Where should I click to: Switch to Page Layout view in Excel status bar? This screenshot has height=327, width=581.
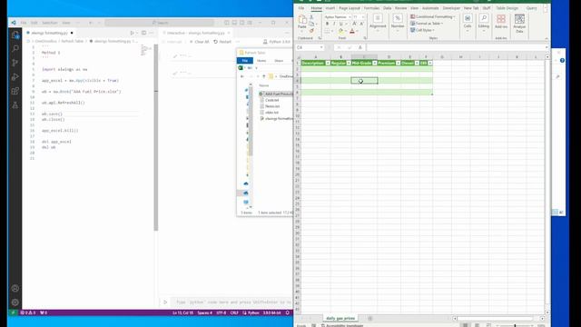tap(477, 325)
